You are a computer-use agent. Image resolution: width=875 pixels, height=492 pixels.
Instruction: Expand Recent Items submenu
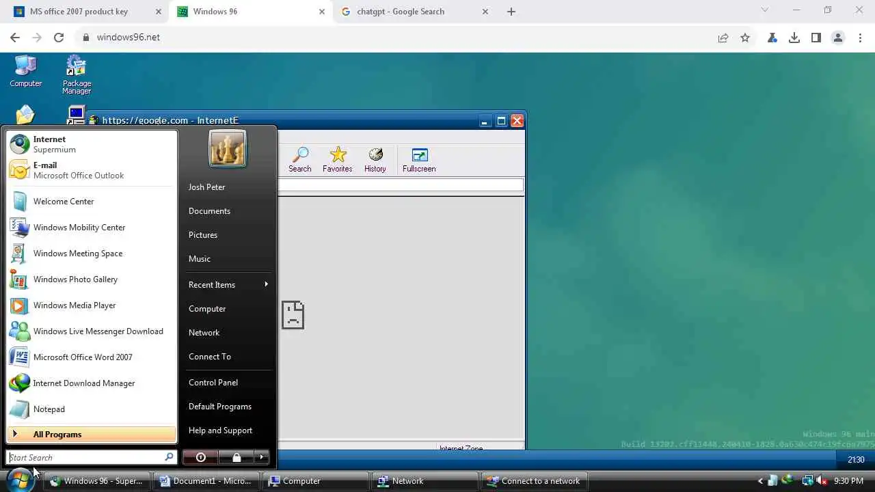228,285
